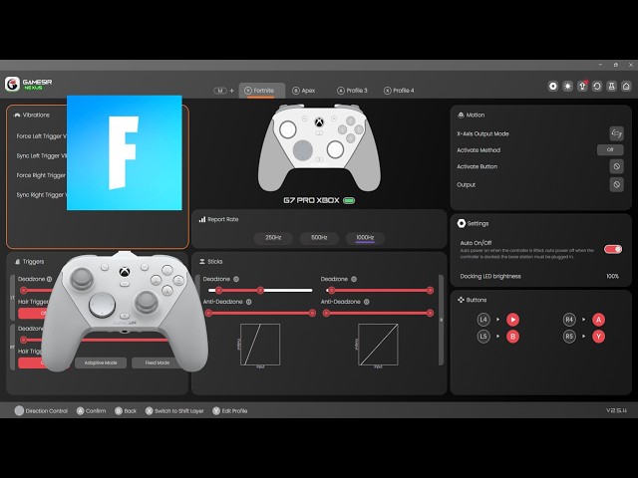This screenshot has height=478, width=638.
Task: Select the R5 back paddle icon
Action: point(569,337)
